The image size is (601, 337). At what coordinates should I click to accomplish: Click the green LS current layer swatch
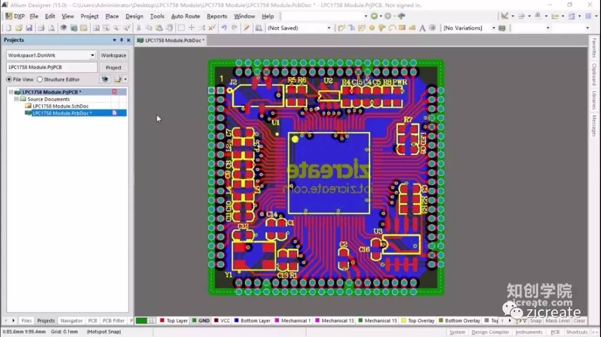click(146, 321)
